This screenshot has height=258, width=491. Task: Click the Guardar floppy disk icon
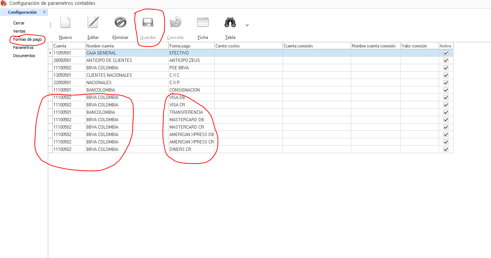tap(148, 23)
